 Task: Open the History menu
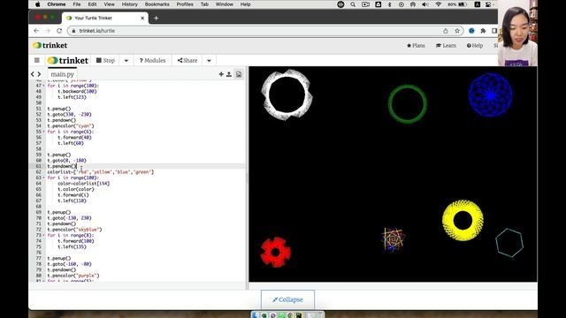(130, 4)
